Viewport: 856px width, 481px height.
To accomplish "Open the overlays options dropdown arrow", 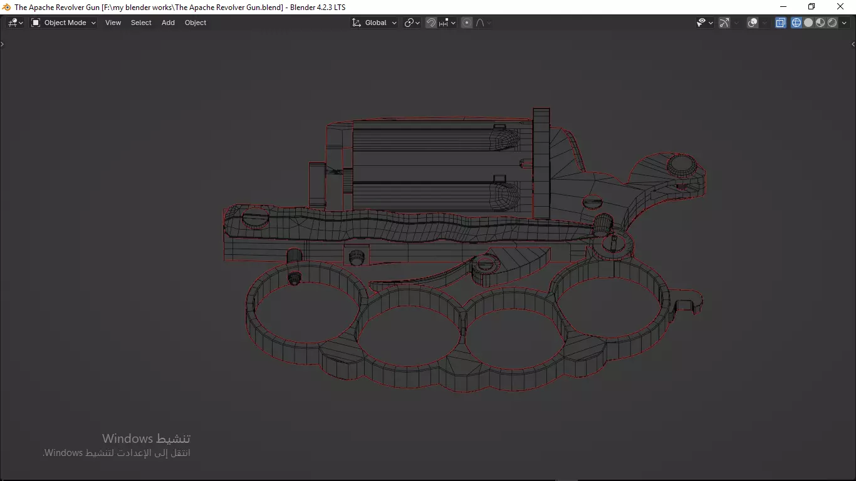I will point(765,23).
